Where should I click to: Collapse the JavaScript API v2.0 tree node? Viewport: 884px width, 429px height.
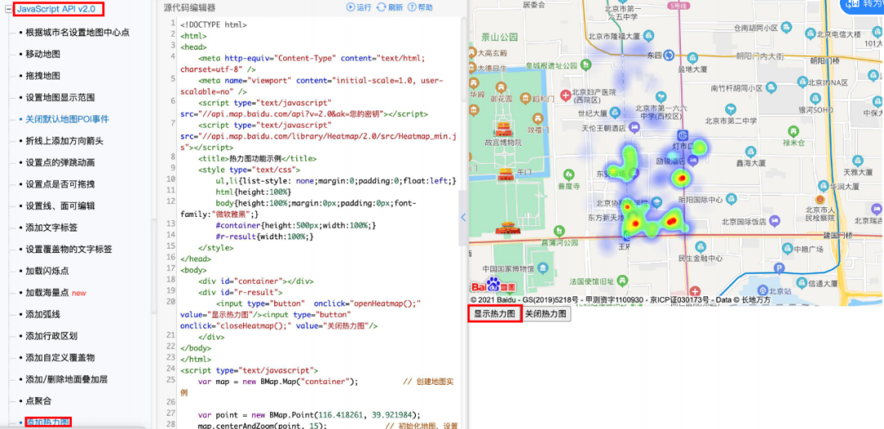coord(8,10)
